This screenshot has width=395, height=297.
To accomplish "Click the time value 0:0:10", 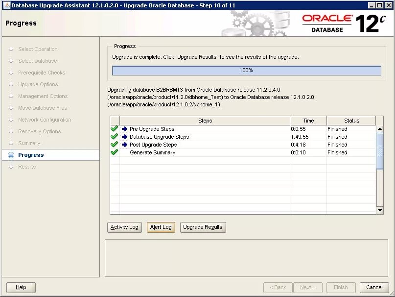I will coord(298,152).
